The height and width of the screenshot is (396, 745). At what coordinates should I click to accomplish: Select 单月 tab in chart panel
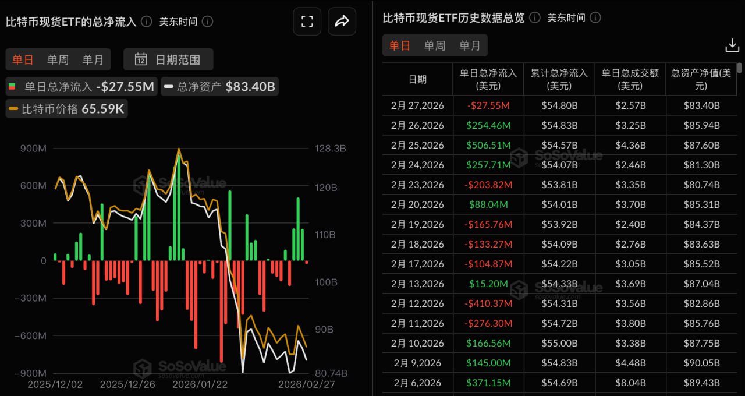pyautogui.click(x=93, y=59)
